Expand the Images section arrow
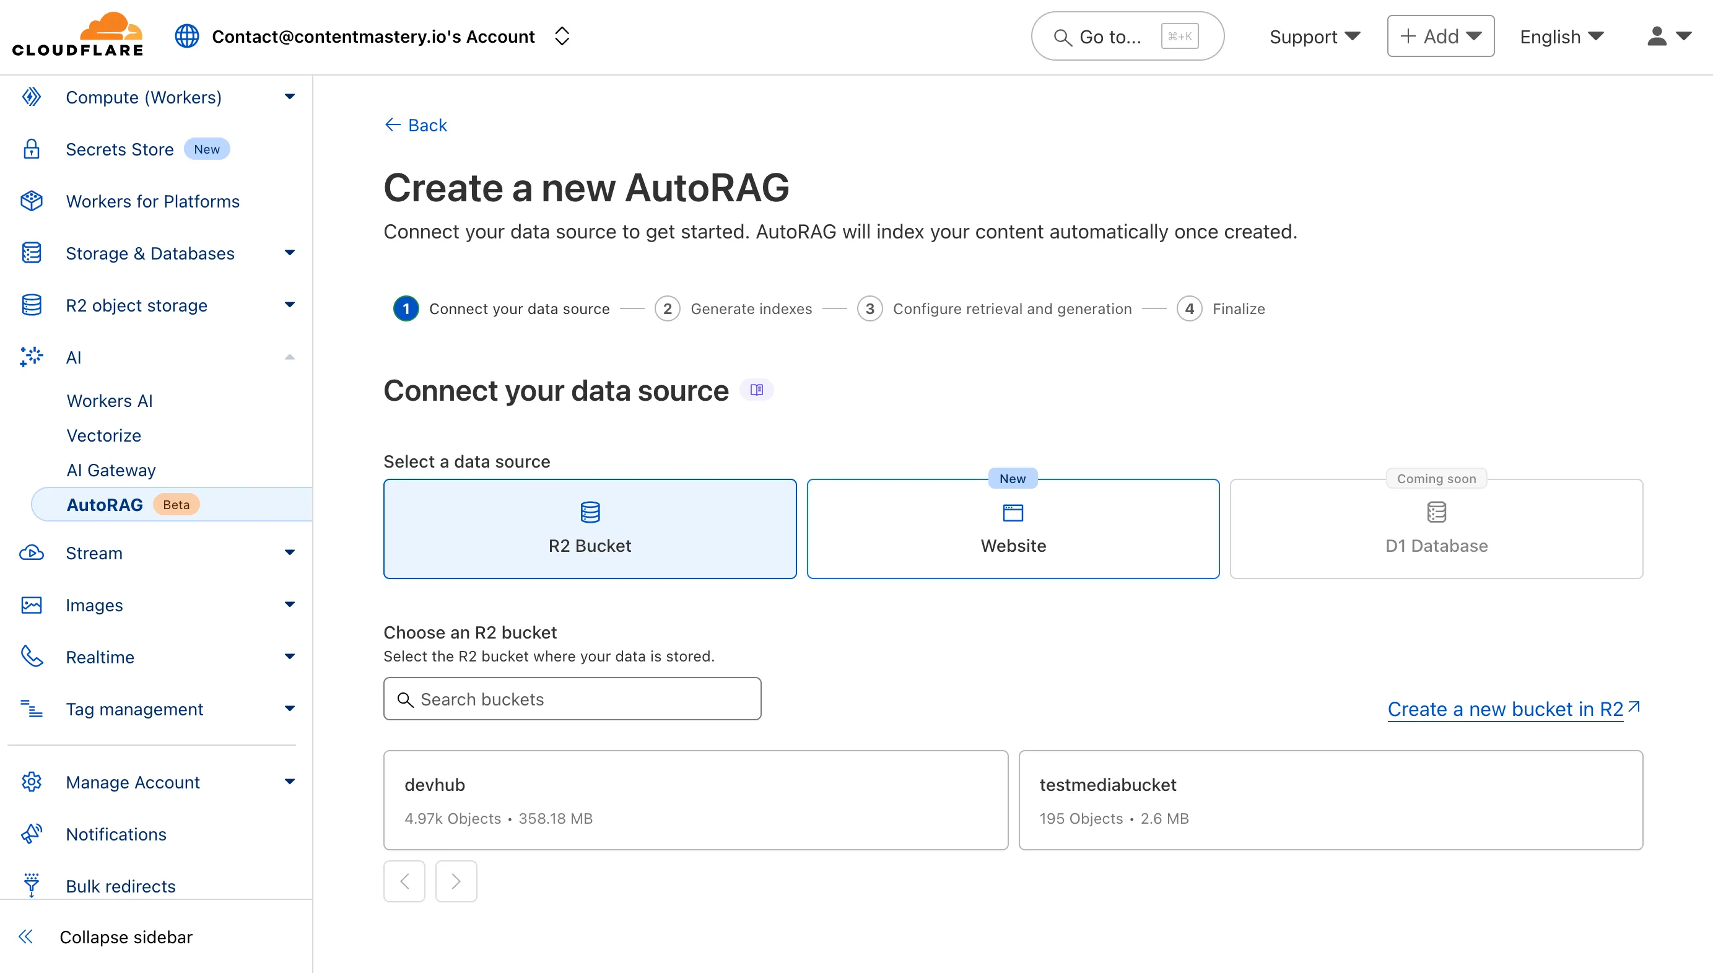This screenshot has width=1713, height=973. 289,606
